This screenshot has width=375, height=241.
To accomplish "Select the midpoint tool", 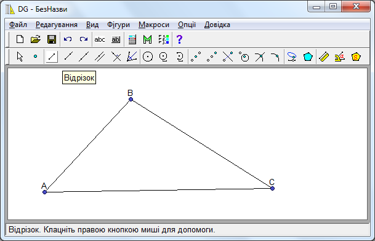I will pos(196,57).
